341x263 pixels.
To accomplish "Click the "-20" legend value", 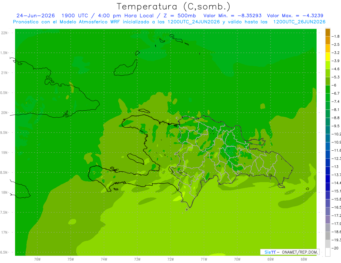I will click(x=335, y=248).
